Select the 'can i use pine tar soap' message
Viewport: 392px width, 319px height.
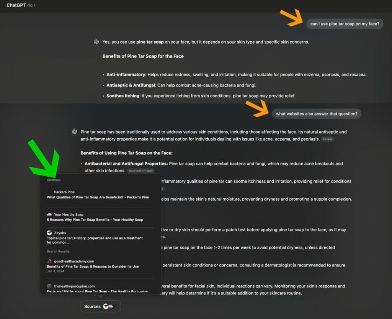point(345,24)
